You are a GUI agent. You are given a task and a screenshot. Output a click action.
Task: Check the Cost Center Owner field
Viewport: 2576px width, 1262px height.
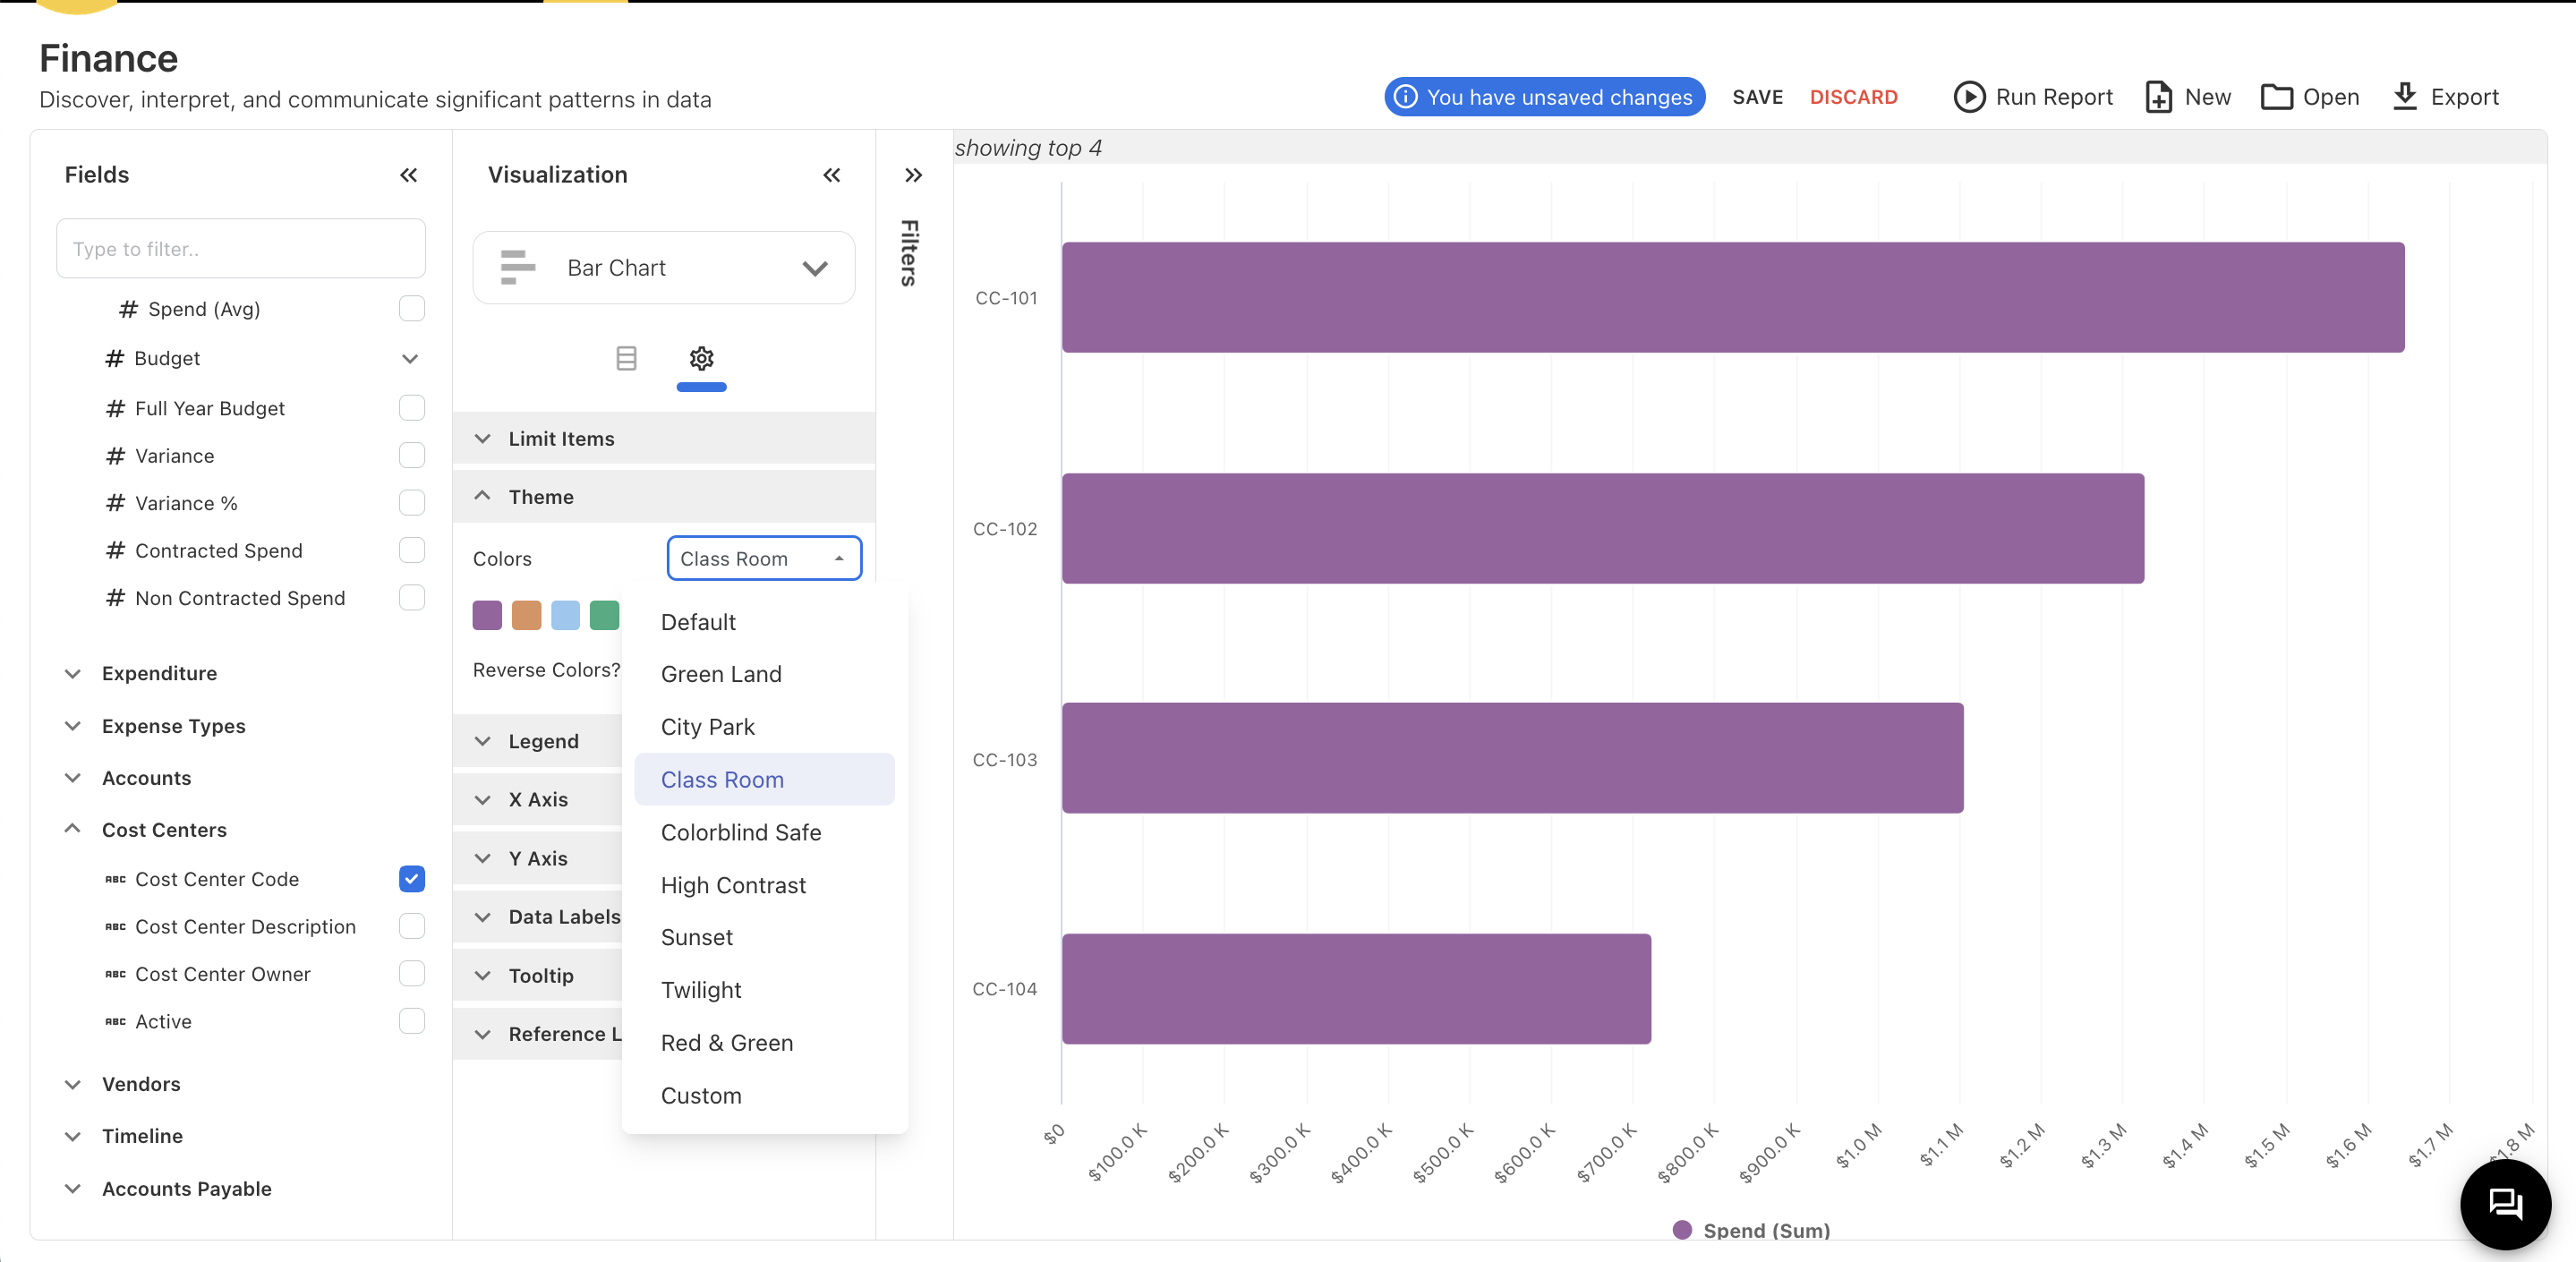[411, 974]
